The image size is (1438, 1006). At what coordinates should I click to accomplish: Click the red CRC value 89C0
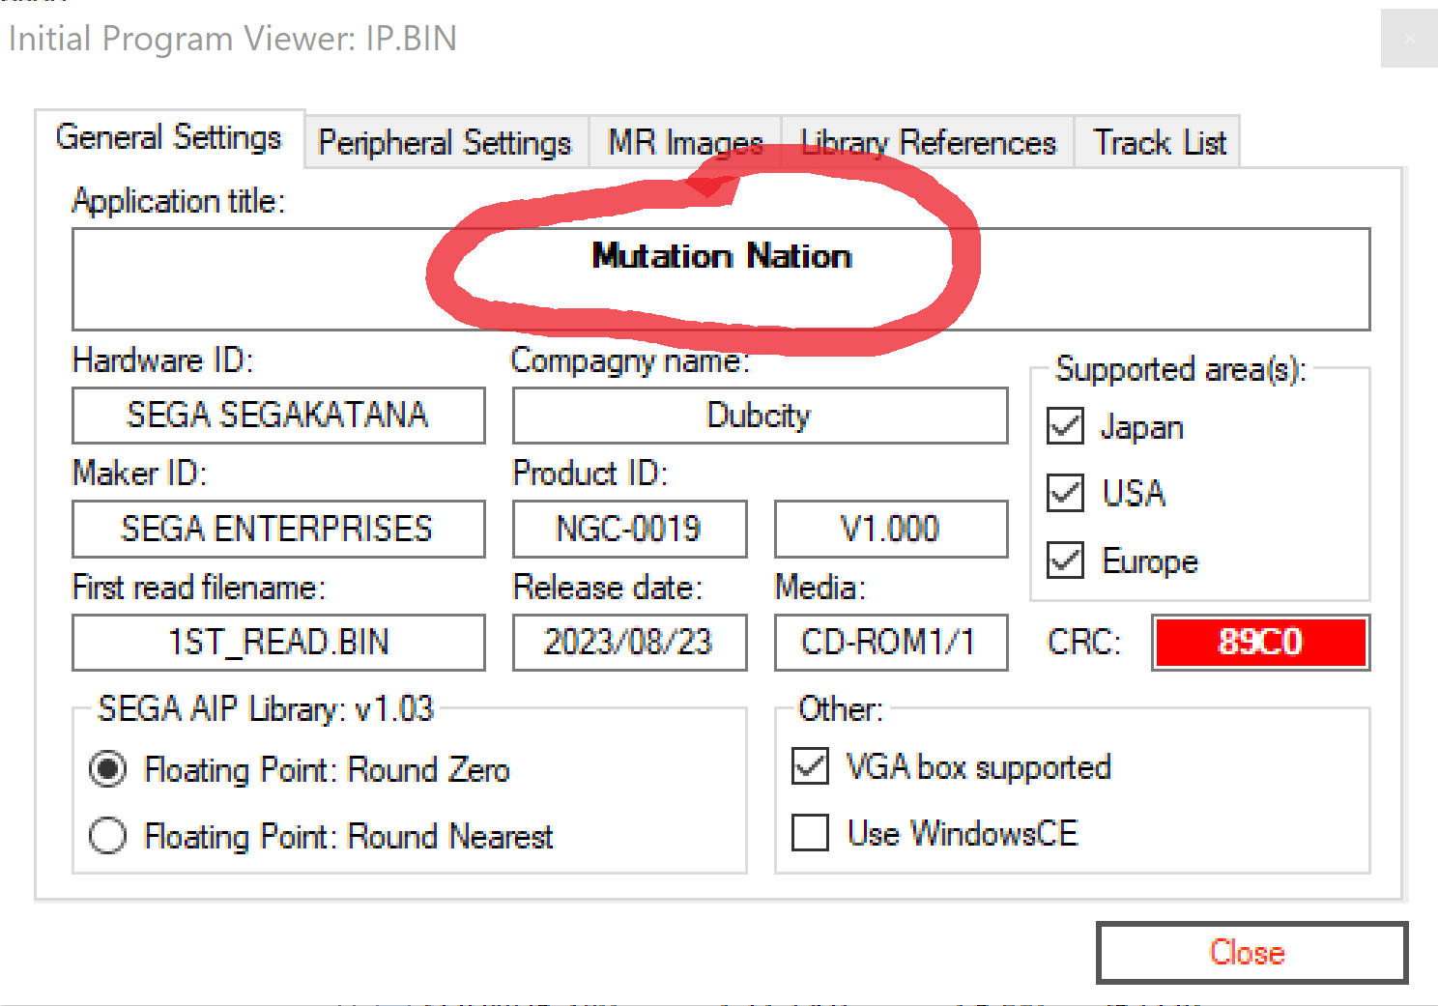(x=1260, y=643)
